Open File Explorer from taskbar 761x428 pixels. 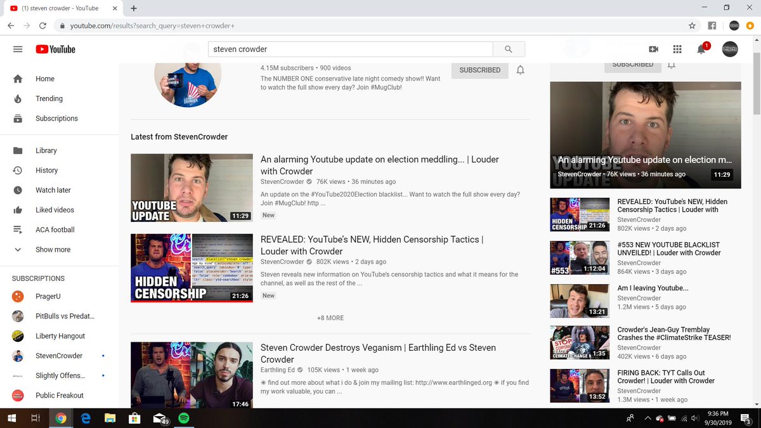110,418
